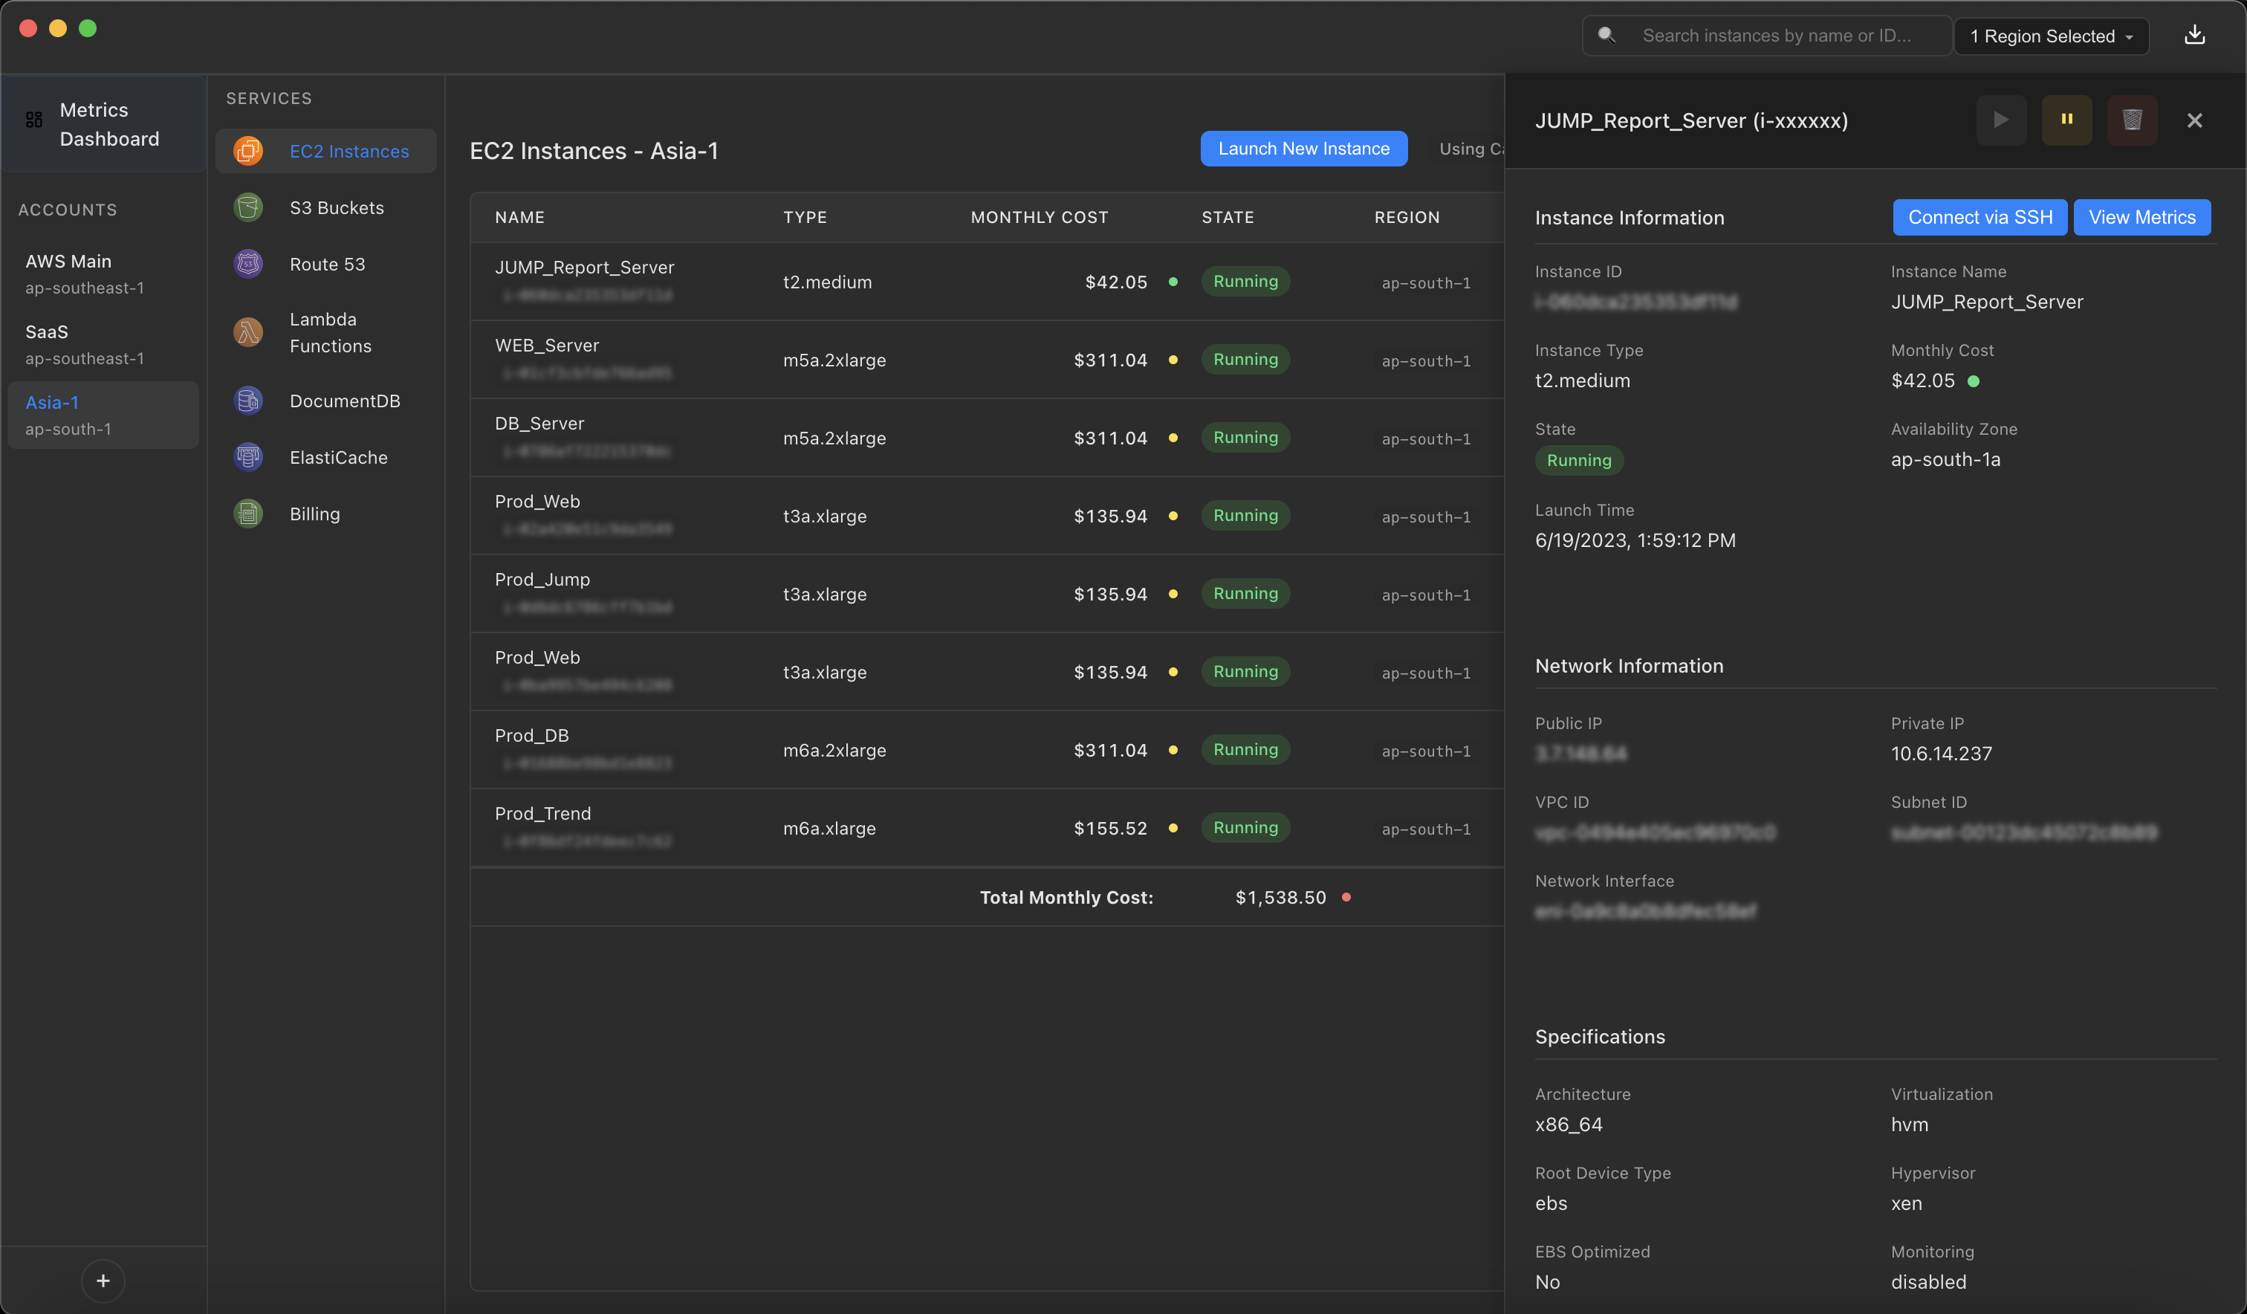Sort by MONTHLY COST column header
2247x1314 pixels.
1039,217
